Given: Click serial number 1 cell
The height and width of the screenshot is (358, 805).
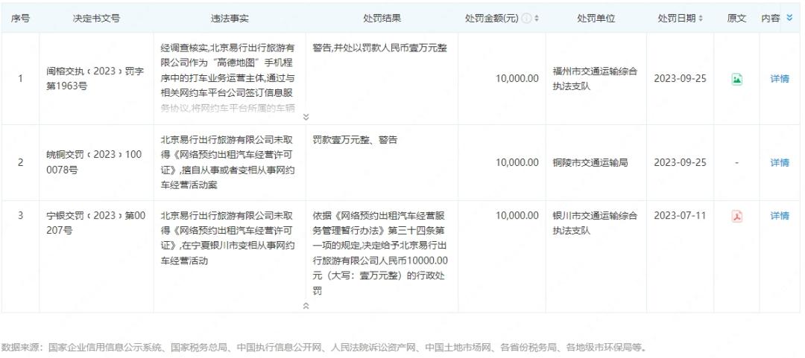Looking at the screenshot, I should [20, 79].
